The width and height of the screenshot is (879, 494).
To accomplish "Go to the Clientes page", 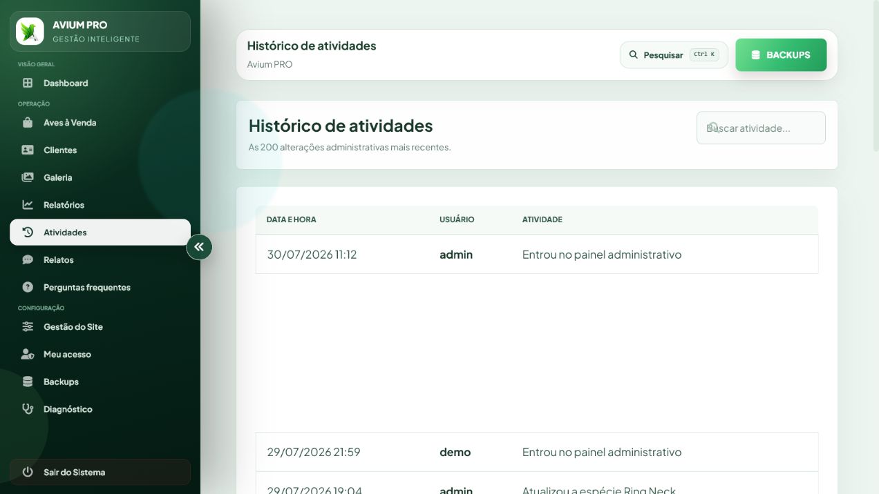I will click(100, 150).
